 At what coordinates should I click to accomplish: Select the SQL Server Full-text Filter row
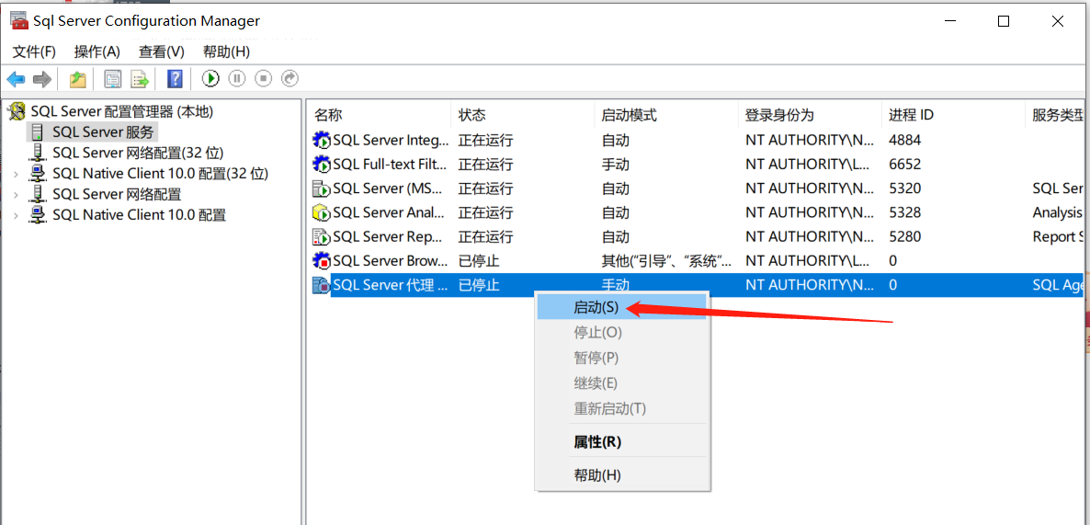[x=390, y=165]
